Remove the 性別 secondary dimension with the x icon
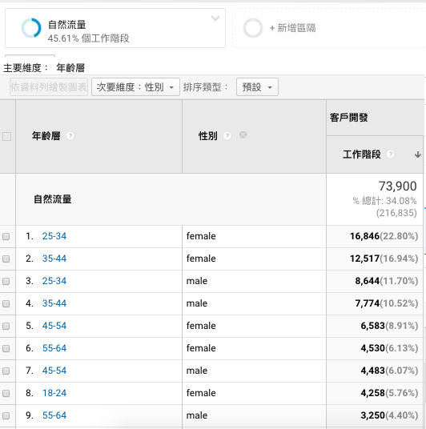Image resolution: width=426 pixels, height=429 pixels. 243,134
